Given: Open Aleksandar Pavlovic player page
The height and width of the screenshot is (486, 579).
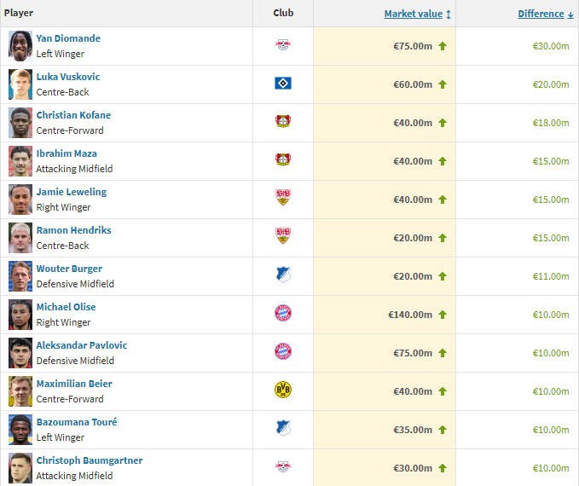Looking at the screenshot, I should [x=82, y=345].
